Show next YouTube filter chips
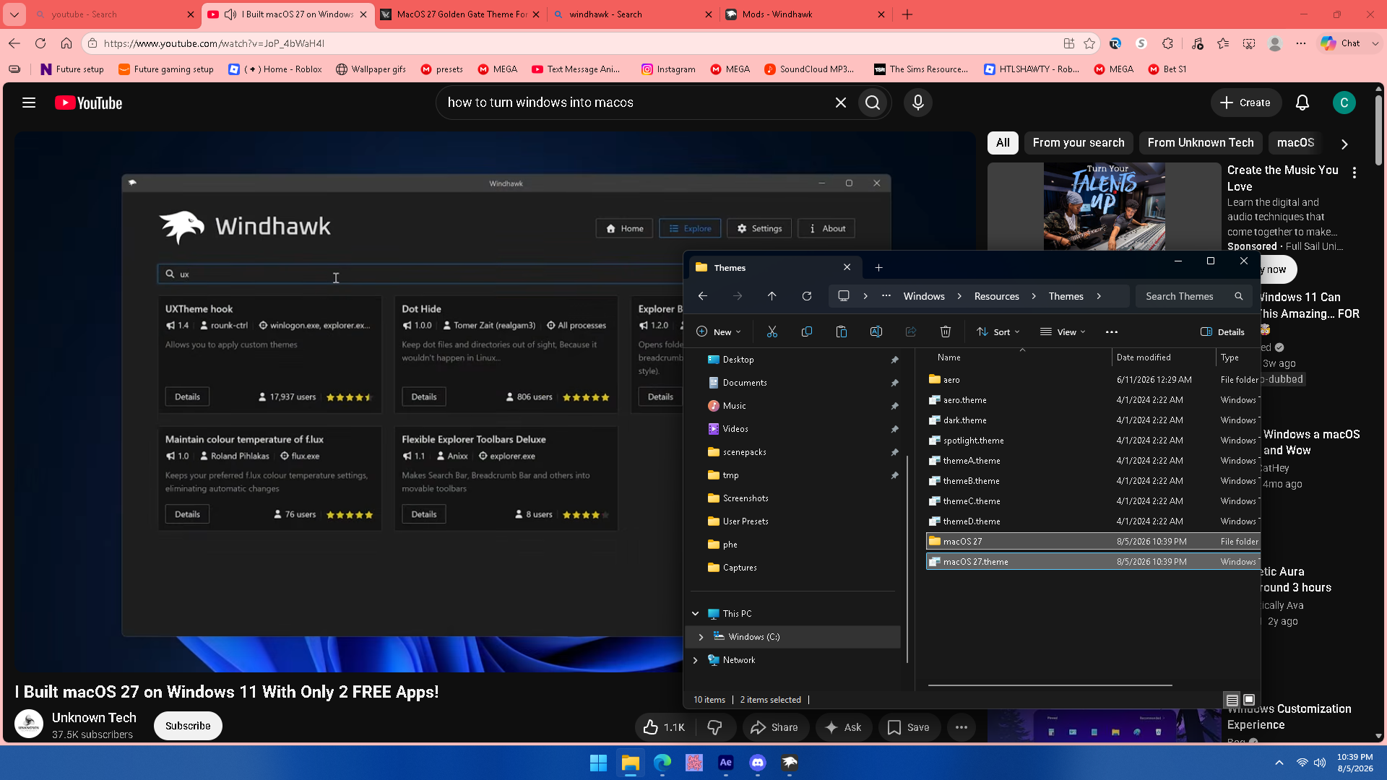 1344,144
